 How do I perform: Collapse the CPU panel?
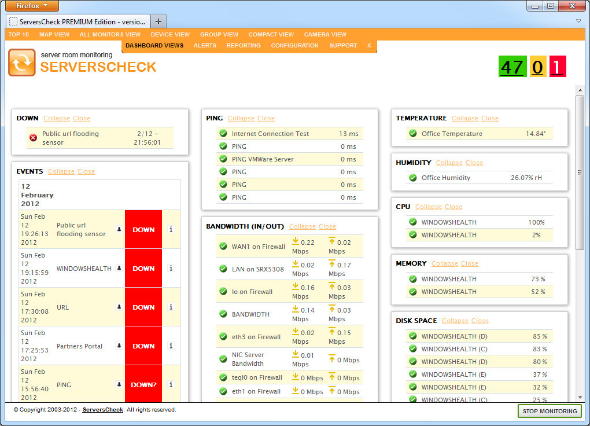(x=429, y=207)
